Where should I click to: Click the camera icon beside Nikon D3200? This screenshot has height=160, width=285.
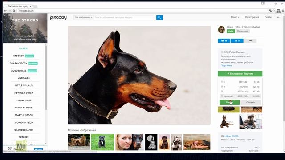click(222, 136)
